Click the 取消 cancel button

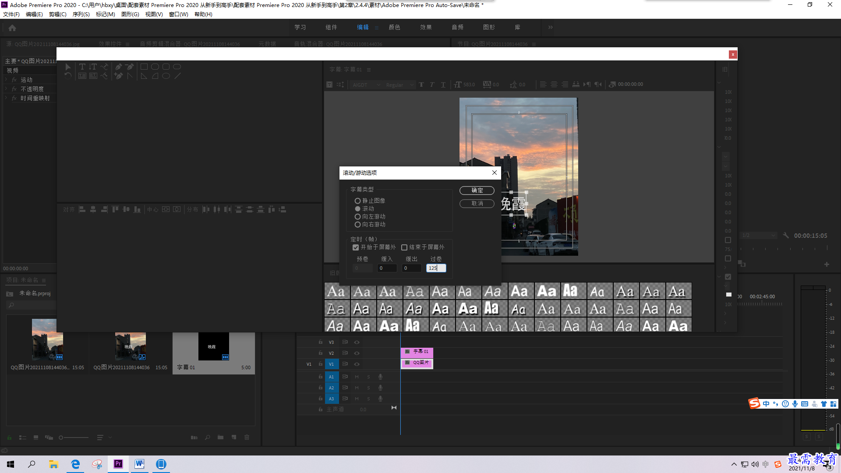pos(477,204)
